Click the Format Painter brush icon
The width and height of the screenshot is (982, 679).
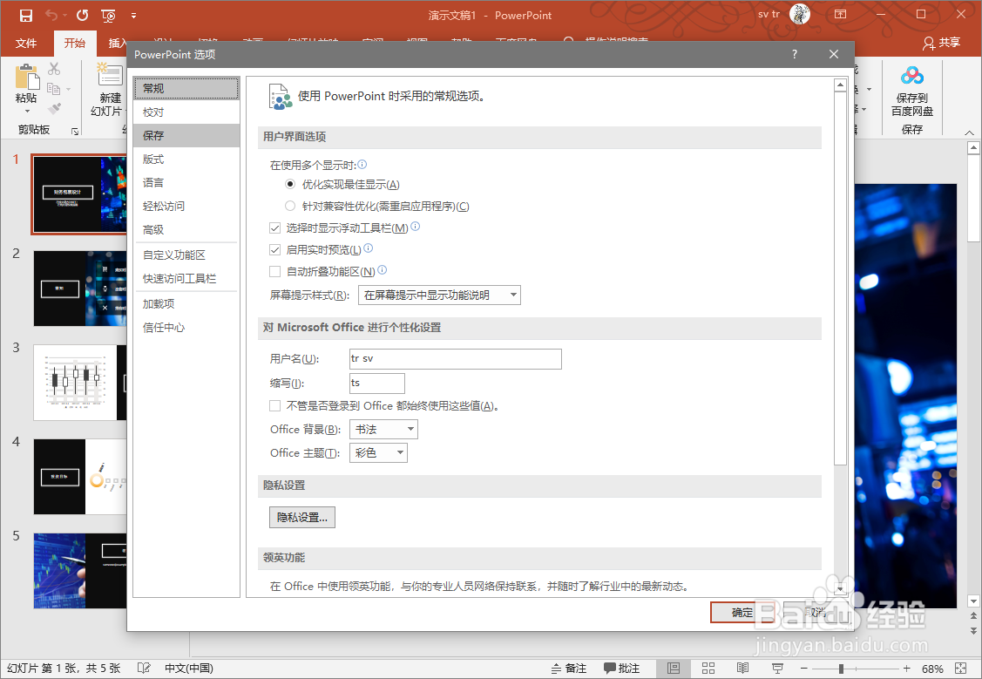55,109
